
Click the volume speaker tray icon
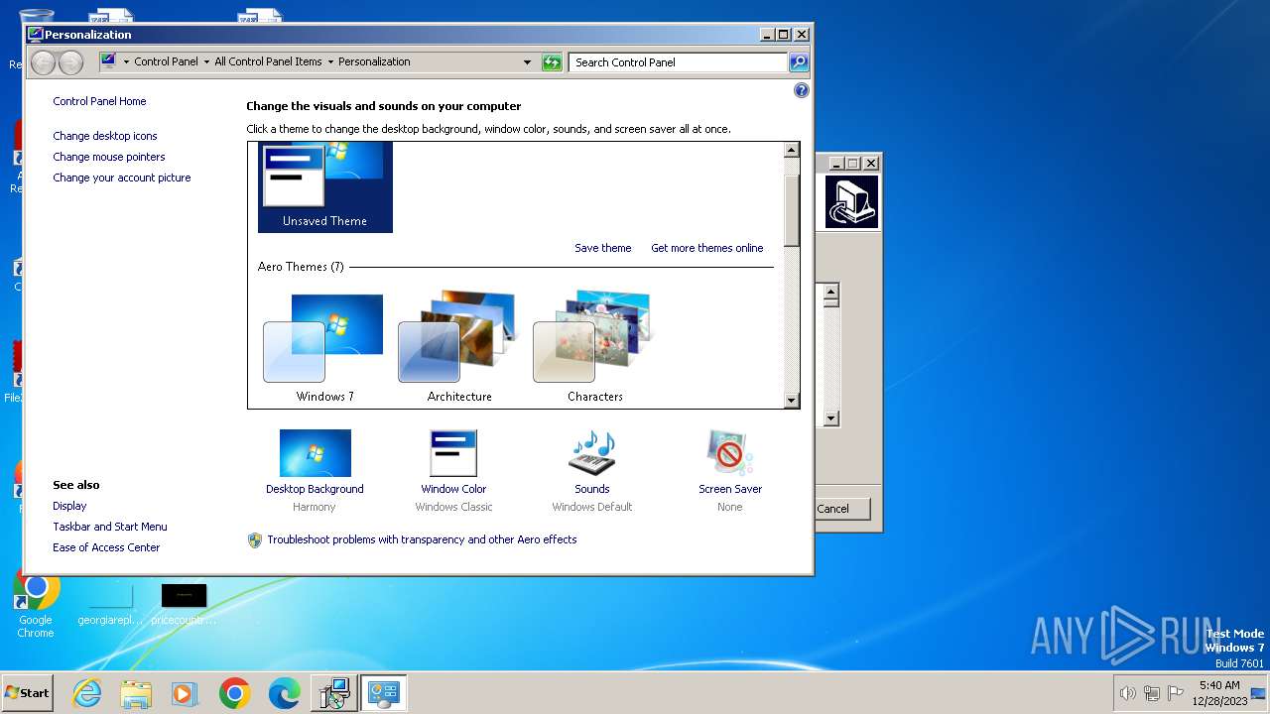tap(1127, 693)
